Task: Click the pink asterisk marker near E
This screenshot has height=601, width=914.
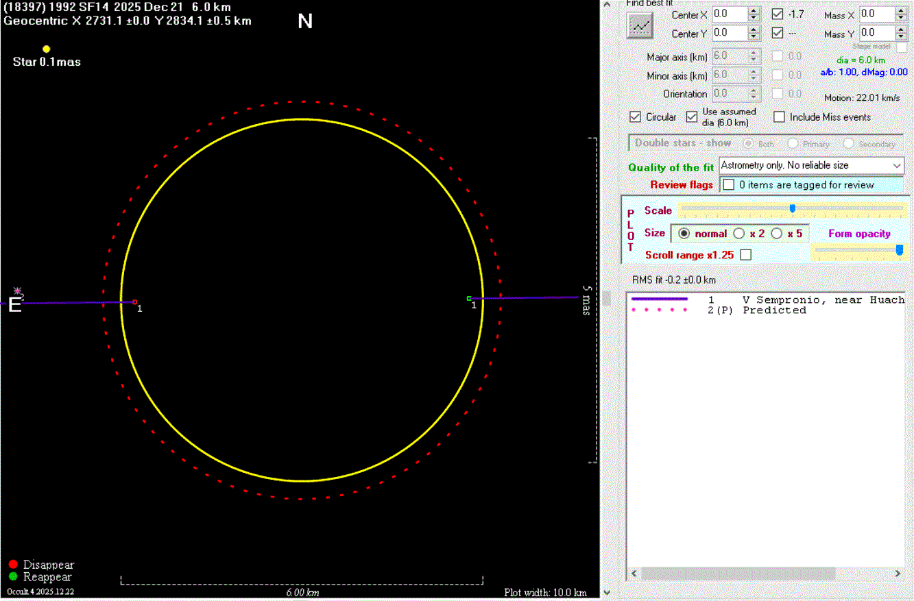Action: pyautogui.click(x=18, y=291)
